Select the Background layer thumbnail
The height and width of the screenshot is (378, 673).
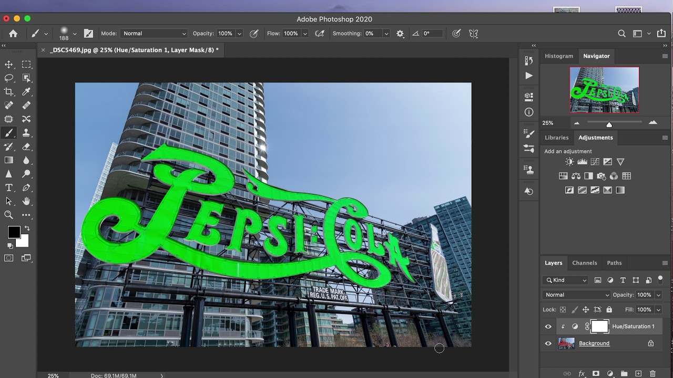[566, 343]
